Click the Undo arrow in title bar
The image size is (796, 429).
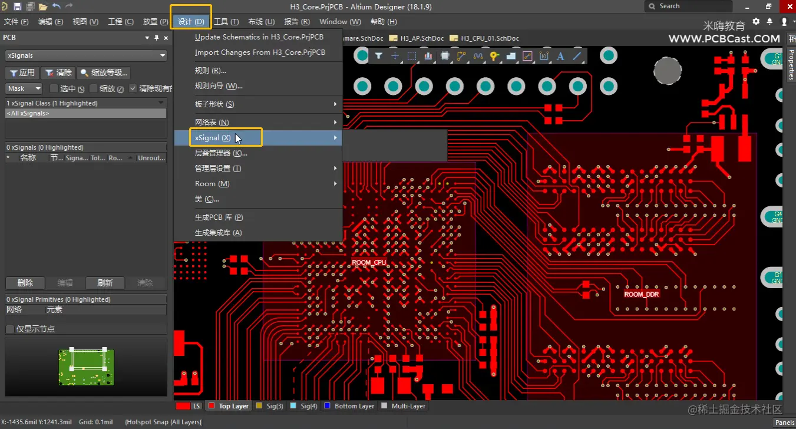pos(56,6)
